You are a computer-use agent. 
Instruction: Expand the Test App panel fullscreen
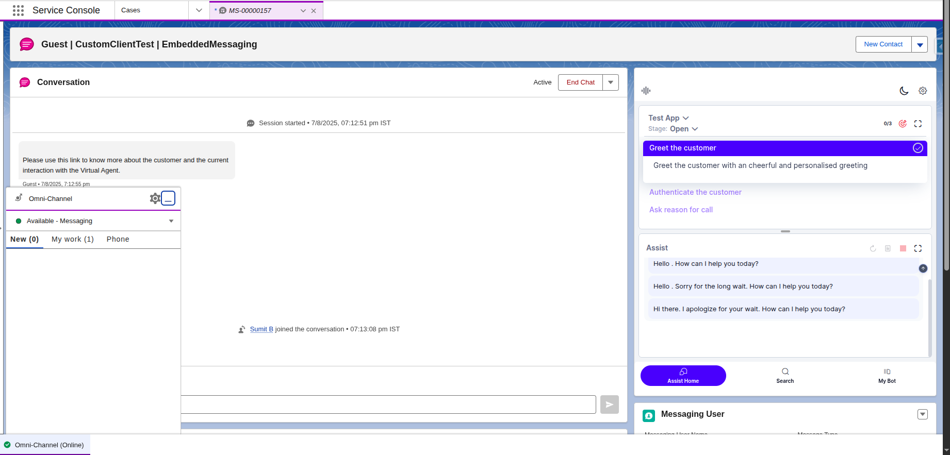(x=918, y=124)
